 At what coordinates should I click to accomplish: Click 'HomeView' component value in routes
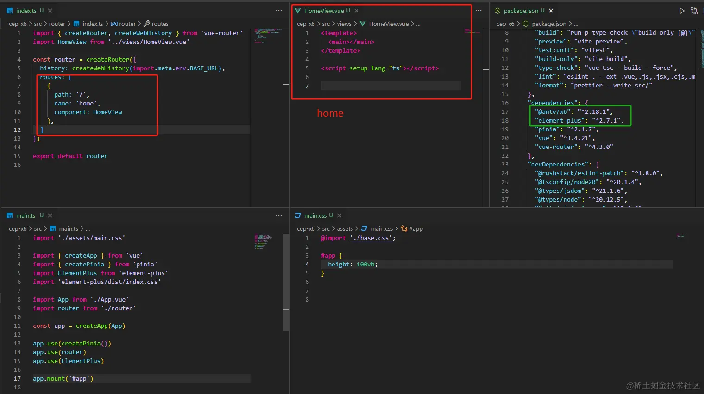107,112
